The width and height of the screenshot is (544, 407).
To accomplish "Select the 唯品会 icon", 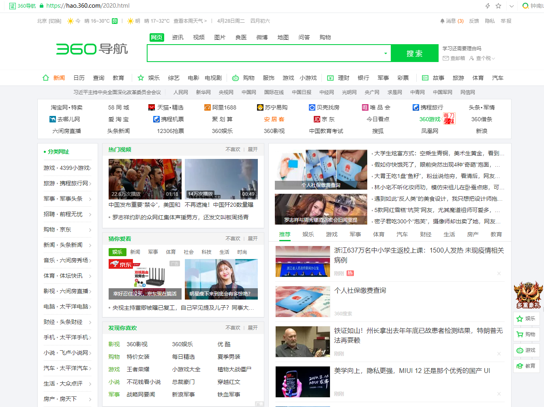I will pyautogui.click(x=365, y=107).
